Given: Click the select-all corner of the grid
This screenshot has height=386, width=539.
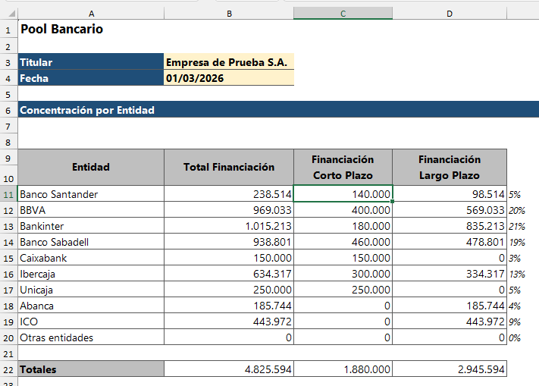Looking at the screenshot, I should [x=8, y=13].
